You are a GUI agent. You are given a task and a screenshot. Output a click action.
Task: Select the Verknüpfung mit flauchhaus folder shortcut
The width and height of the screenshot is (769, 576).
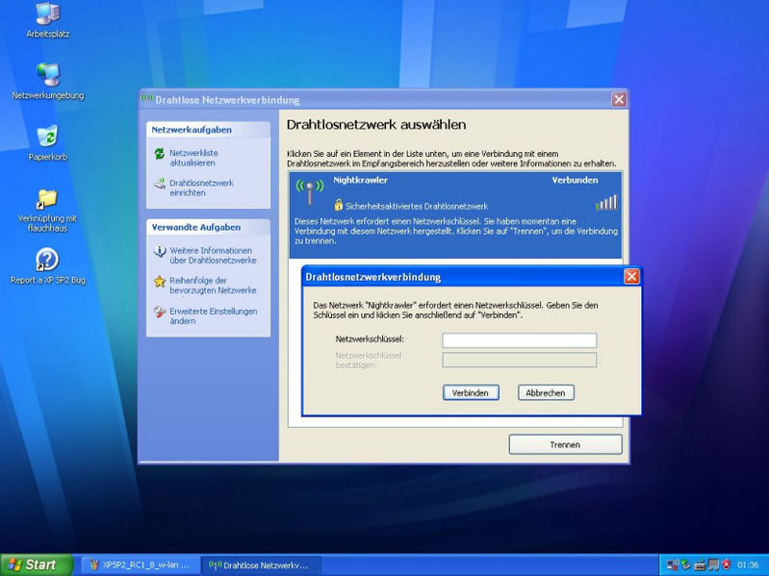point(47,211)
